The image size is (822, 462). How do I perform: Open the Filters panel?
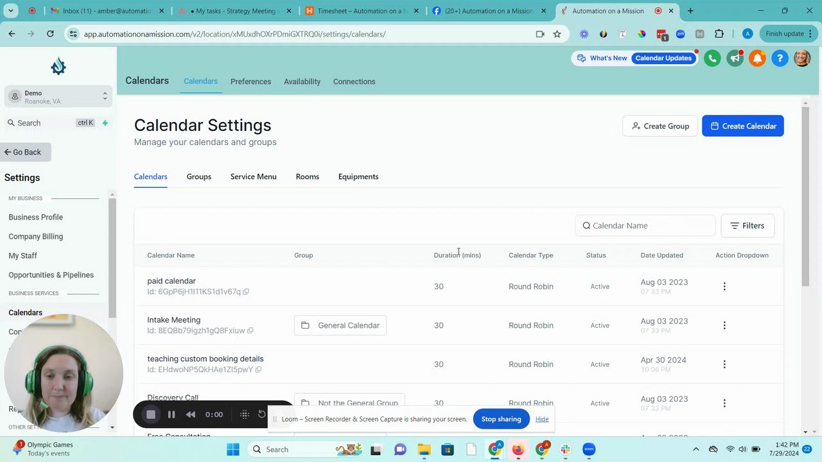point(748,226)
